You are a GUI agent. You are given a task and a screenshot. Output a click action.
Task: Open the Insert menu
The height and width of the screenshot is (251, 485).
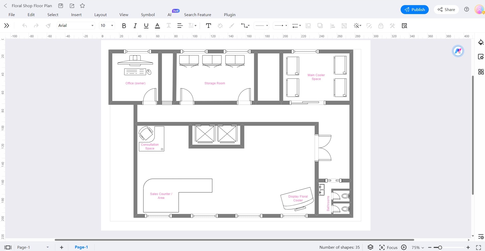(x=76, y=15)
